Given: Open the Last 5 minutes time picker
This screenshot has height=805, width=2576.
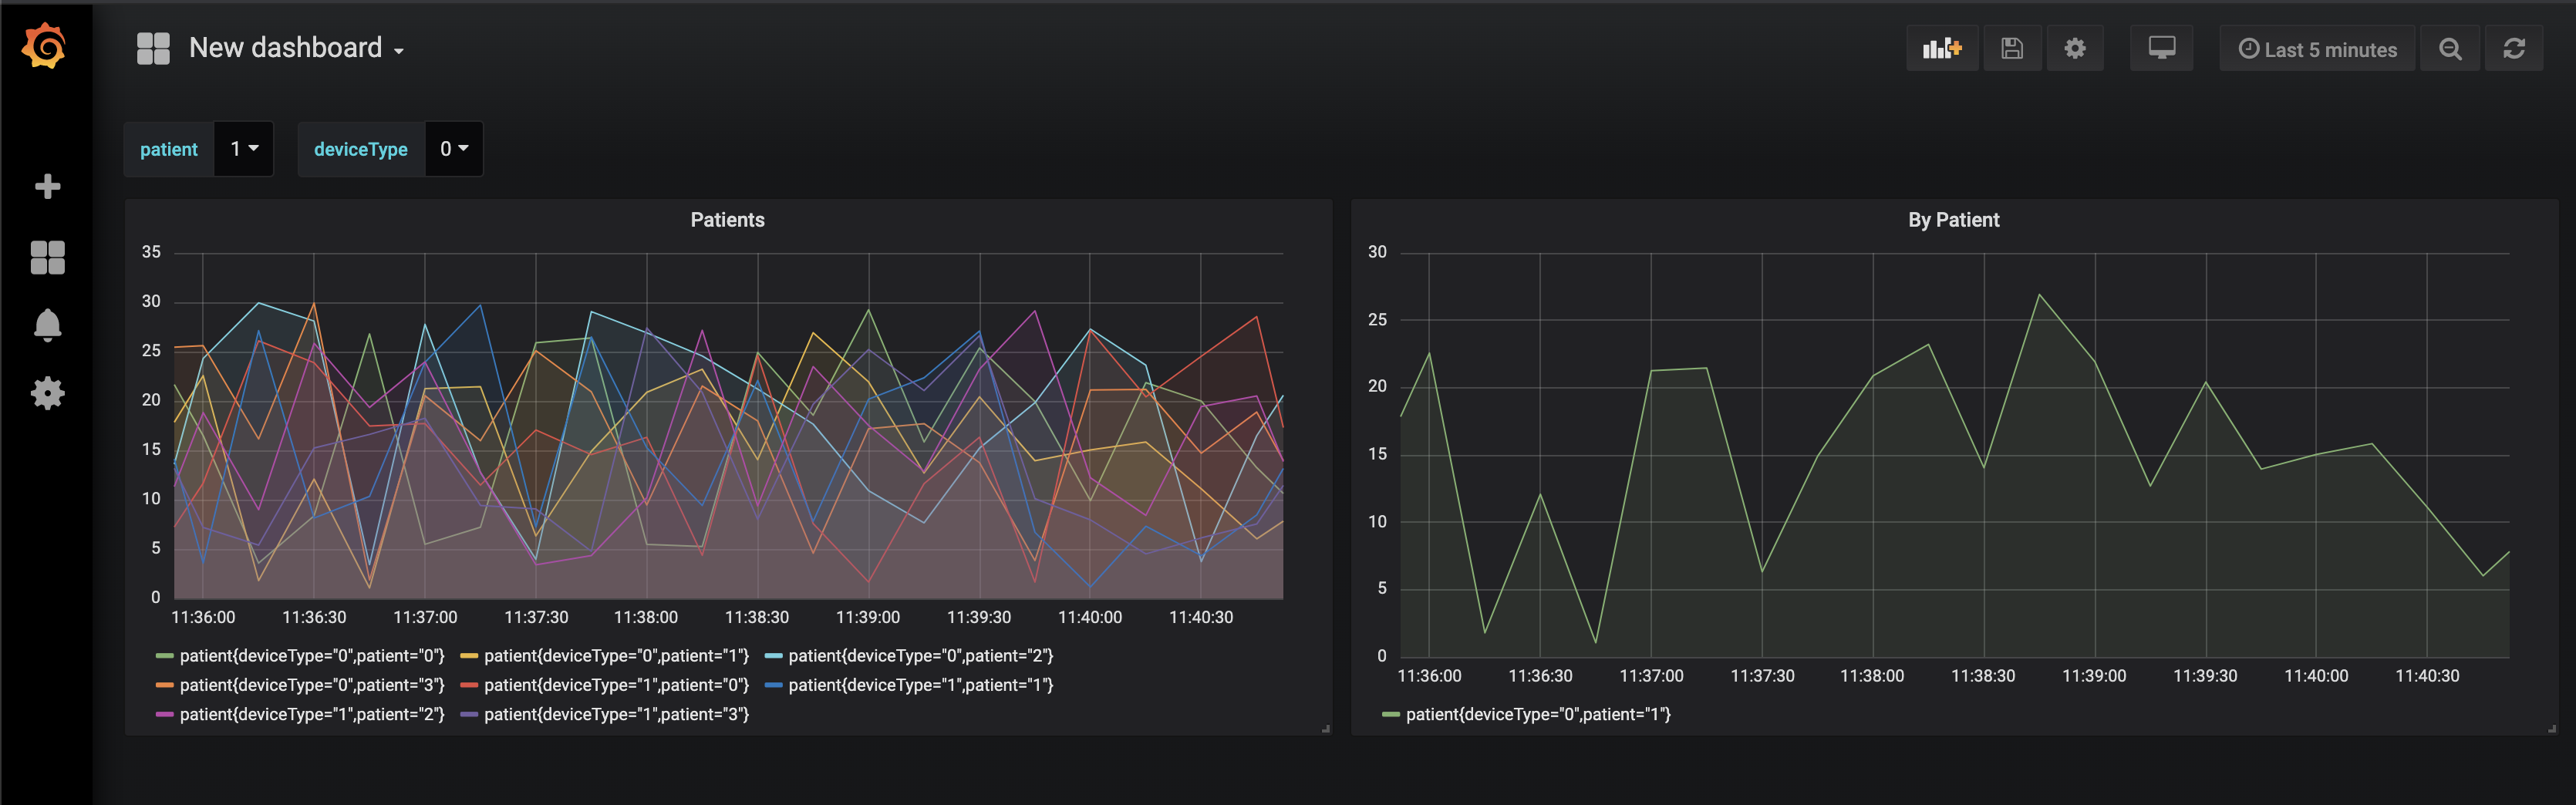Looking at the screenshot, I should [x=2317, y=49].
